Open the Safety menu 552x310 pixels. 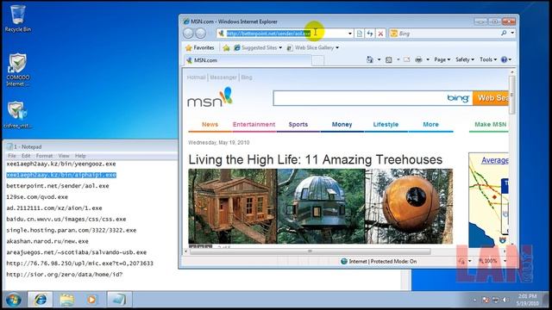[465, 59]
